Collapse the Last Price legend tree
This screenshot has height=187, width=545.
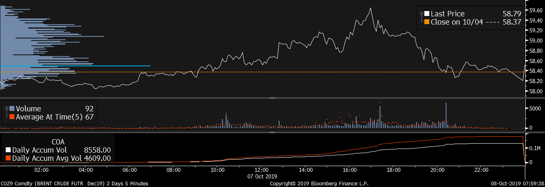pos(421,14)
